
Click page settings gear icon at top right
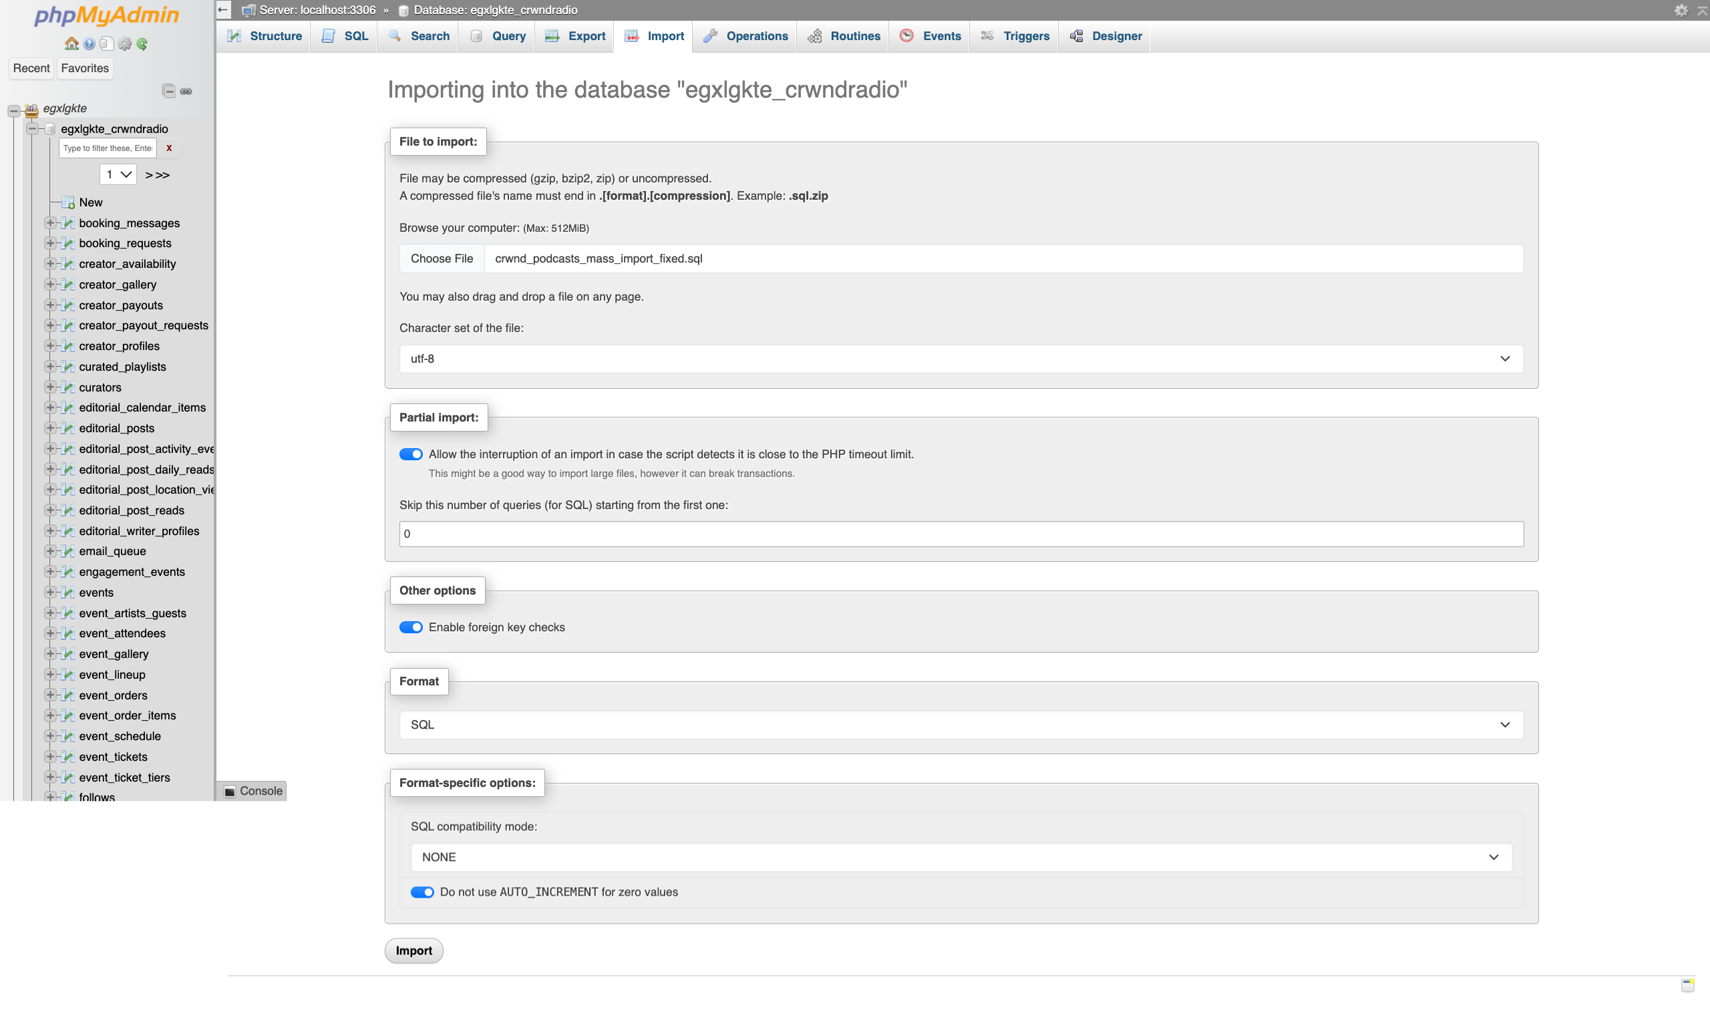pyautogui.click(x=1681, y=10)
